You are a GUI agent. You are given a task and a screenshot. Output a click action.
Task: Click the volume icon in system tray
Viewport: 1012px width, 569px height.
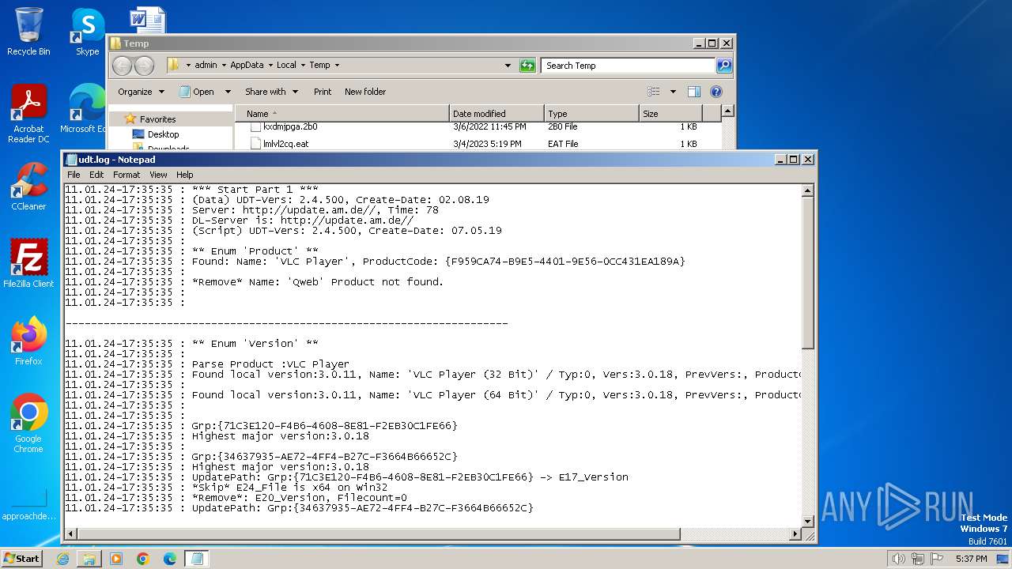[898, 559]
